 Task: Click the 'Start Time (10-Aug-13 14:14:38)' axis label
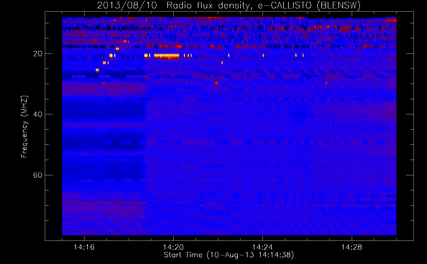229,255
